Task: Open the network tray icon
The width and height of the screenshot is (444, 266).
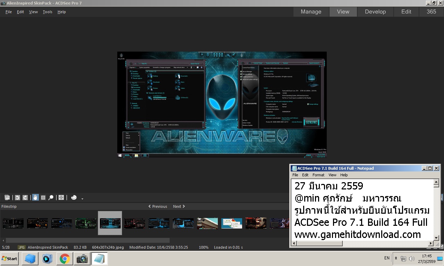Action: [403, 259]
